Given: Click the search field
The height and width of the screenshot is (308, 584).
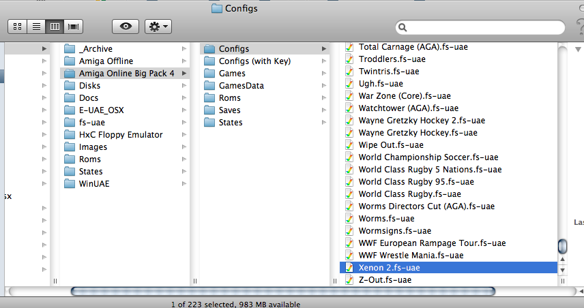Looking at the screenshot, I should point(480,27).
